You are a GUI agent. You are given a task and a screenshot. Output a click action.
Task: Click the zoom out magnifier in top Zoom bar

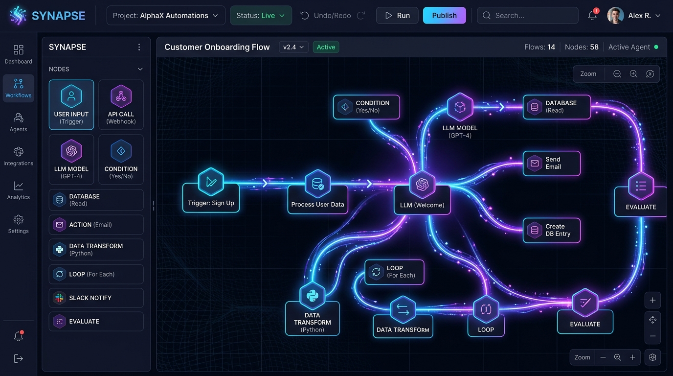coord(617,74)
